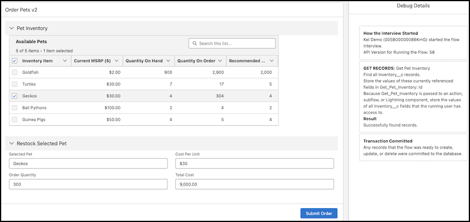
Task: Click the $100.00 MSRP cell
Action: click(x=113, y=107)
